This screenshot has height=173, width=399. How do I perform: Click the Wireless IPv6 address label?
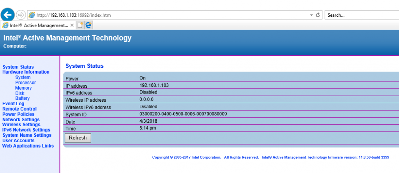[x=88, y=108]
